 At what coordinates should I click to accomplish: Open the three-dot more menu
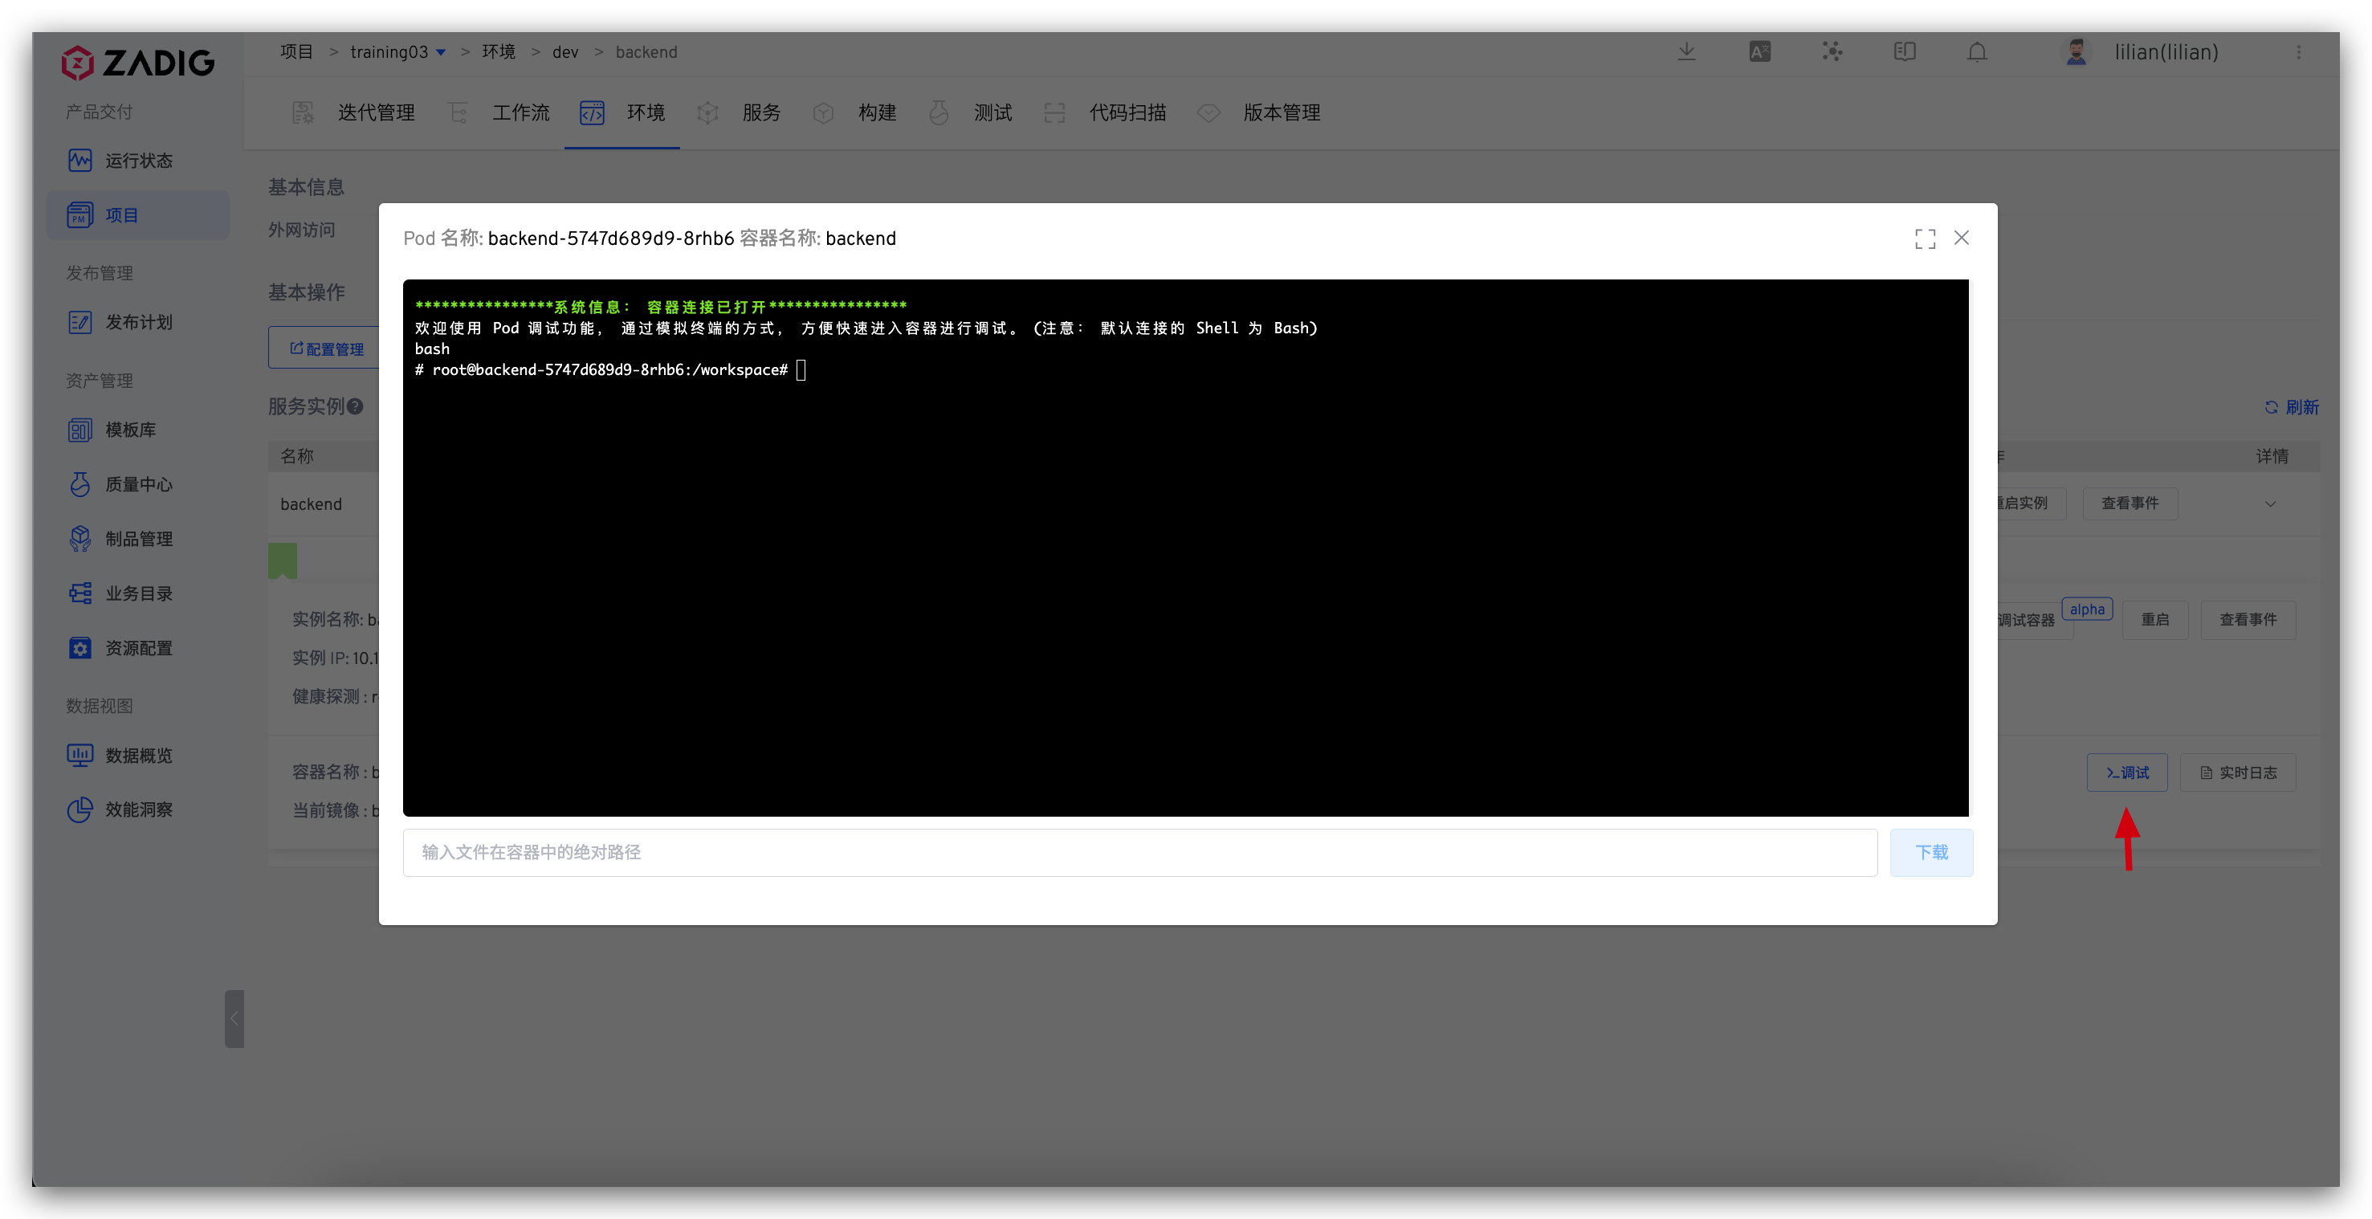[x=2298, y=52]
